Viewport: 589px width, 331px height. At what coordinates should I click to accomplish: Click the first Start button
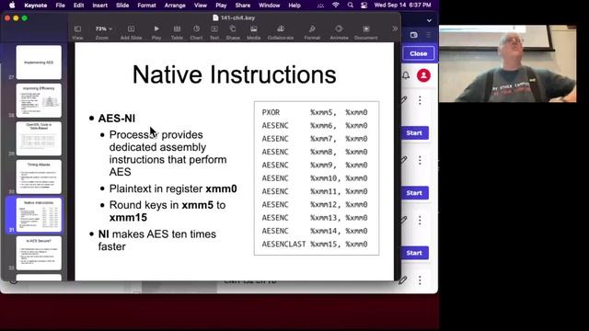point(414,132)
